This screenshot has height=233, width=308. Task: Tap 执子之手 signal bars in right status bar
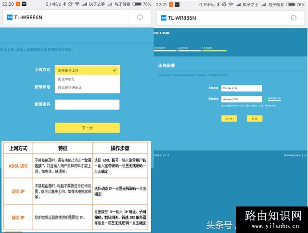pos(238,5)
